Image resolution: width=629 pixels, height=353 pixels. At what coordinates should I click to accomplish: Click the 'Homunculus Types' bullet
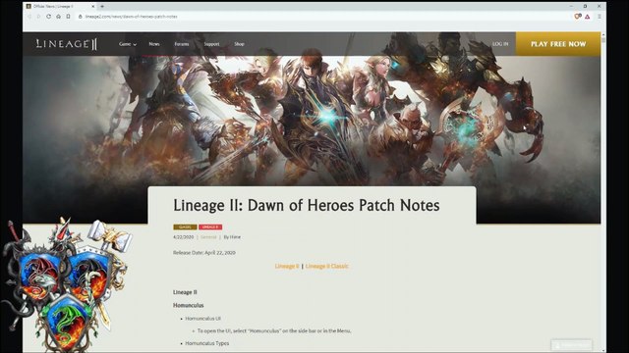[x=207, y=343]
